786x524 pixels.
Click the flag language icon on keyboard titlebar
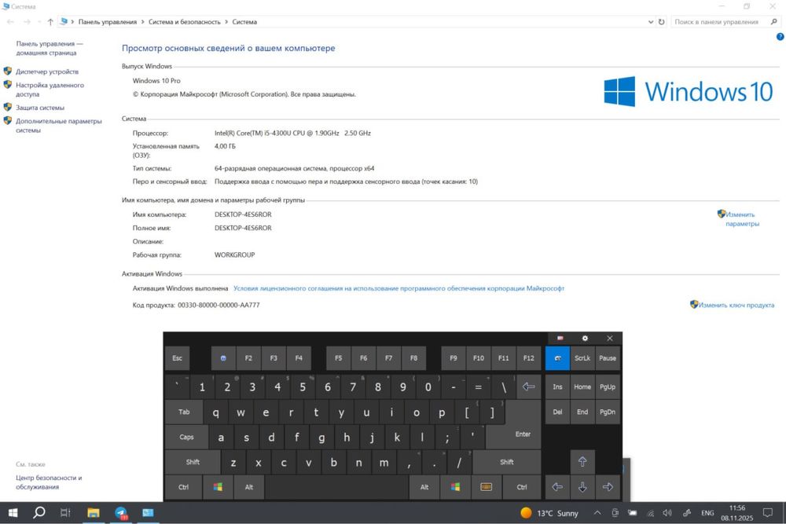coord(560,338)
